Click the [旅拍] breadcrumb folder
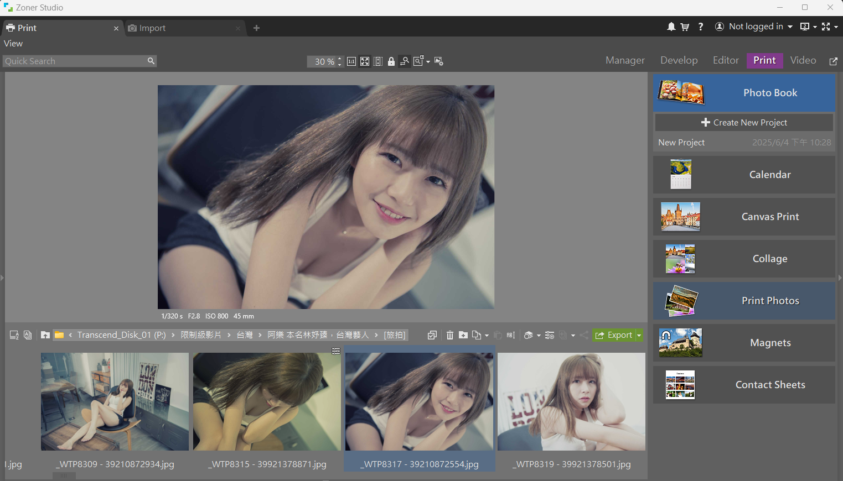 pos(395,335)
